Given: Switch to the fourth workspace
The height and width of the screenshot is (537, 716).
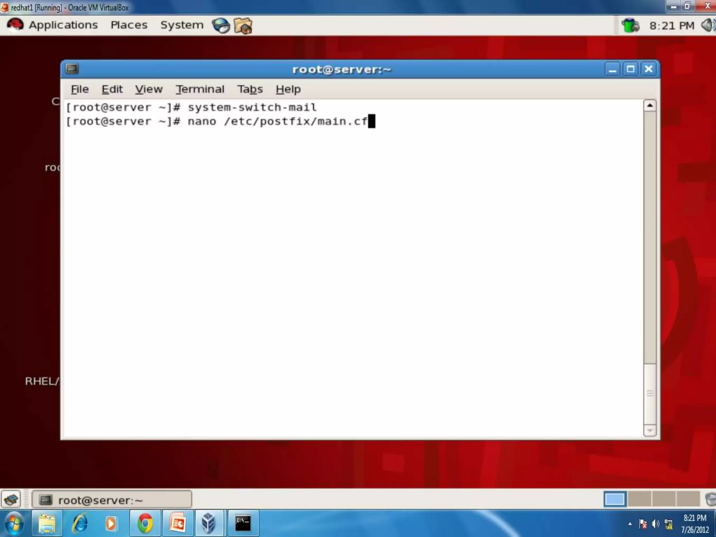Looking at the screenshot, I should [688, 499].
